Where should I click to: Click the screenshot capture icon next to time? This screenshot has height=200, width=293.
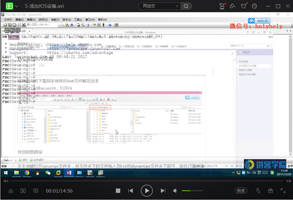coord(35,191)
